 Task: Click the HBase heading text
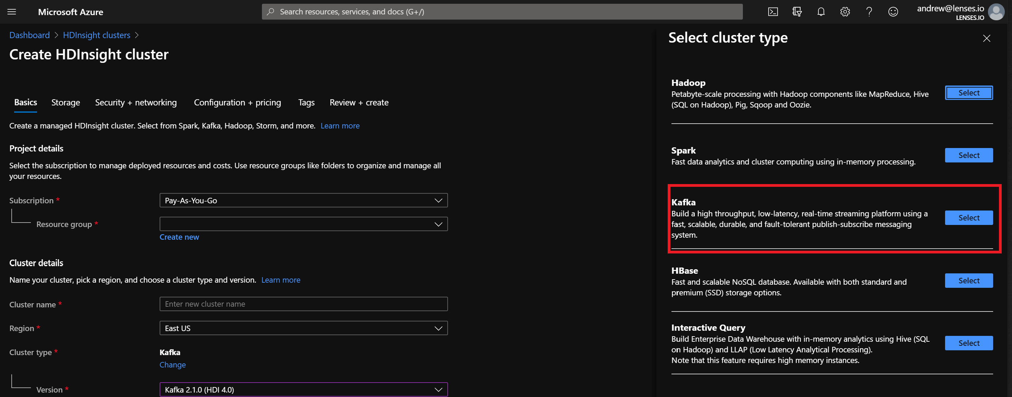[x=685, y=270]
